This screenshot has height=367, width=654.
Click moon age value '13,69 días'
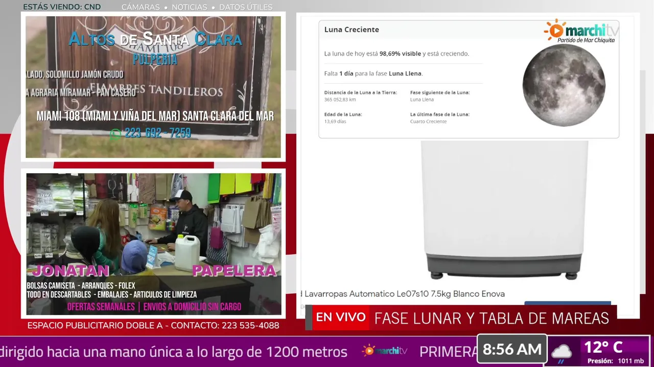point(335,121)
